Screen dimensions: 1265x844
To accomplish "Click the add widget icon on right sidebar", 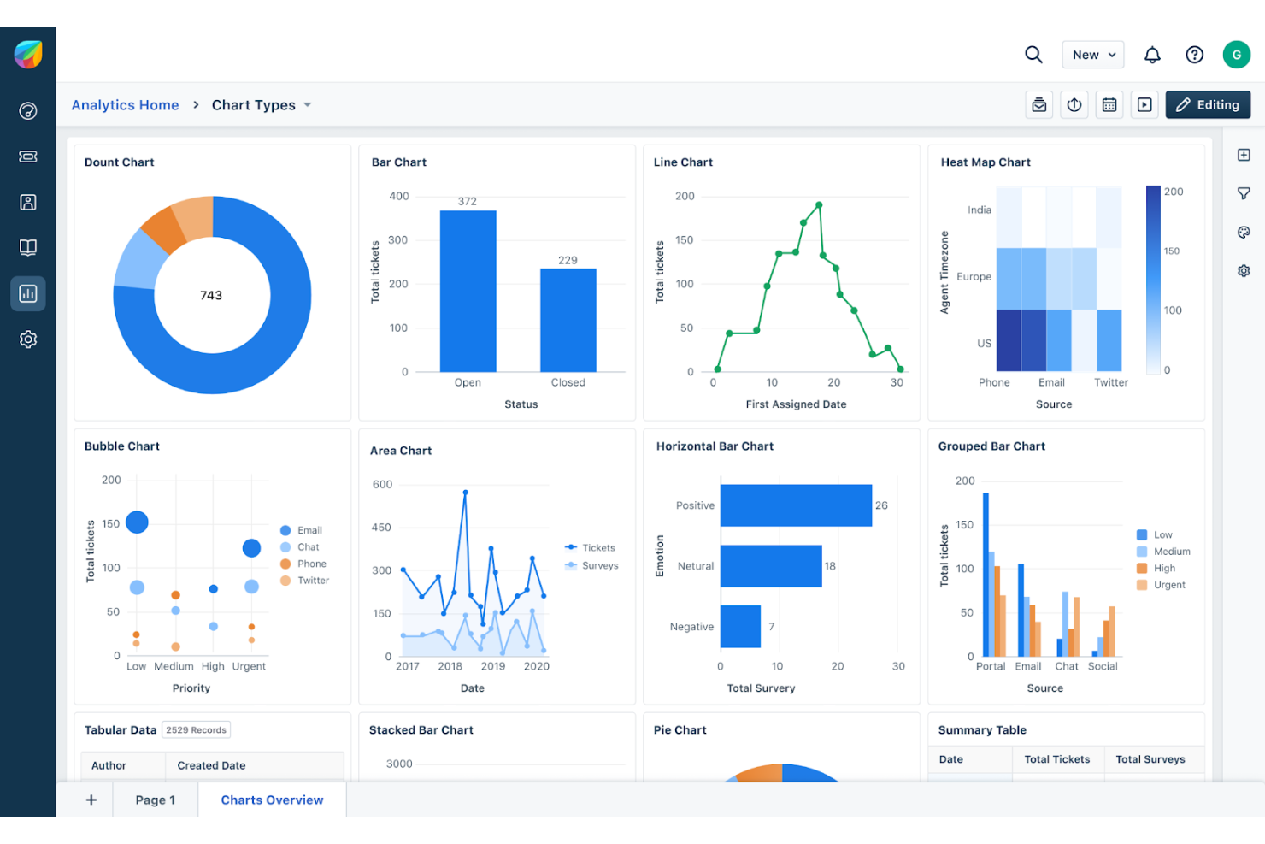I will tap(1244, 155).
